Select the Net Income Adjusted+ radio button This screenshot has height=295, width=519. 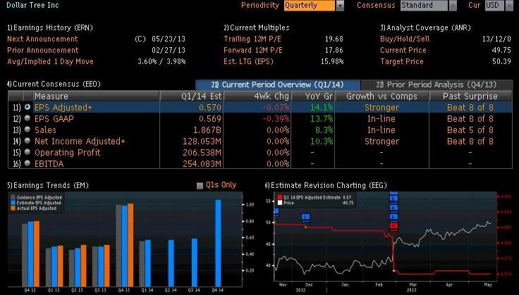point(28,141)
